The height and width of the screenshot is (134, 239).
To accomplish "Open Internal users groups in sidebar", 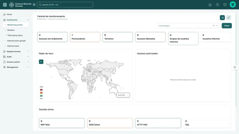I will [x=16, y=41].
